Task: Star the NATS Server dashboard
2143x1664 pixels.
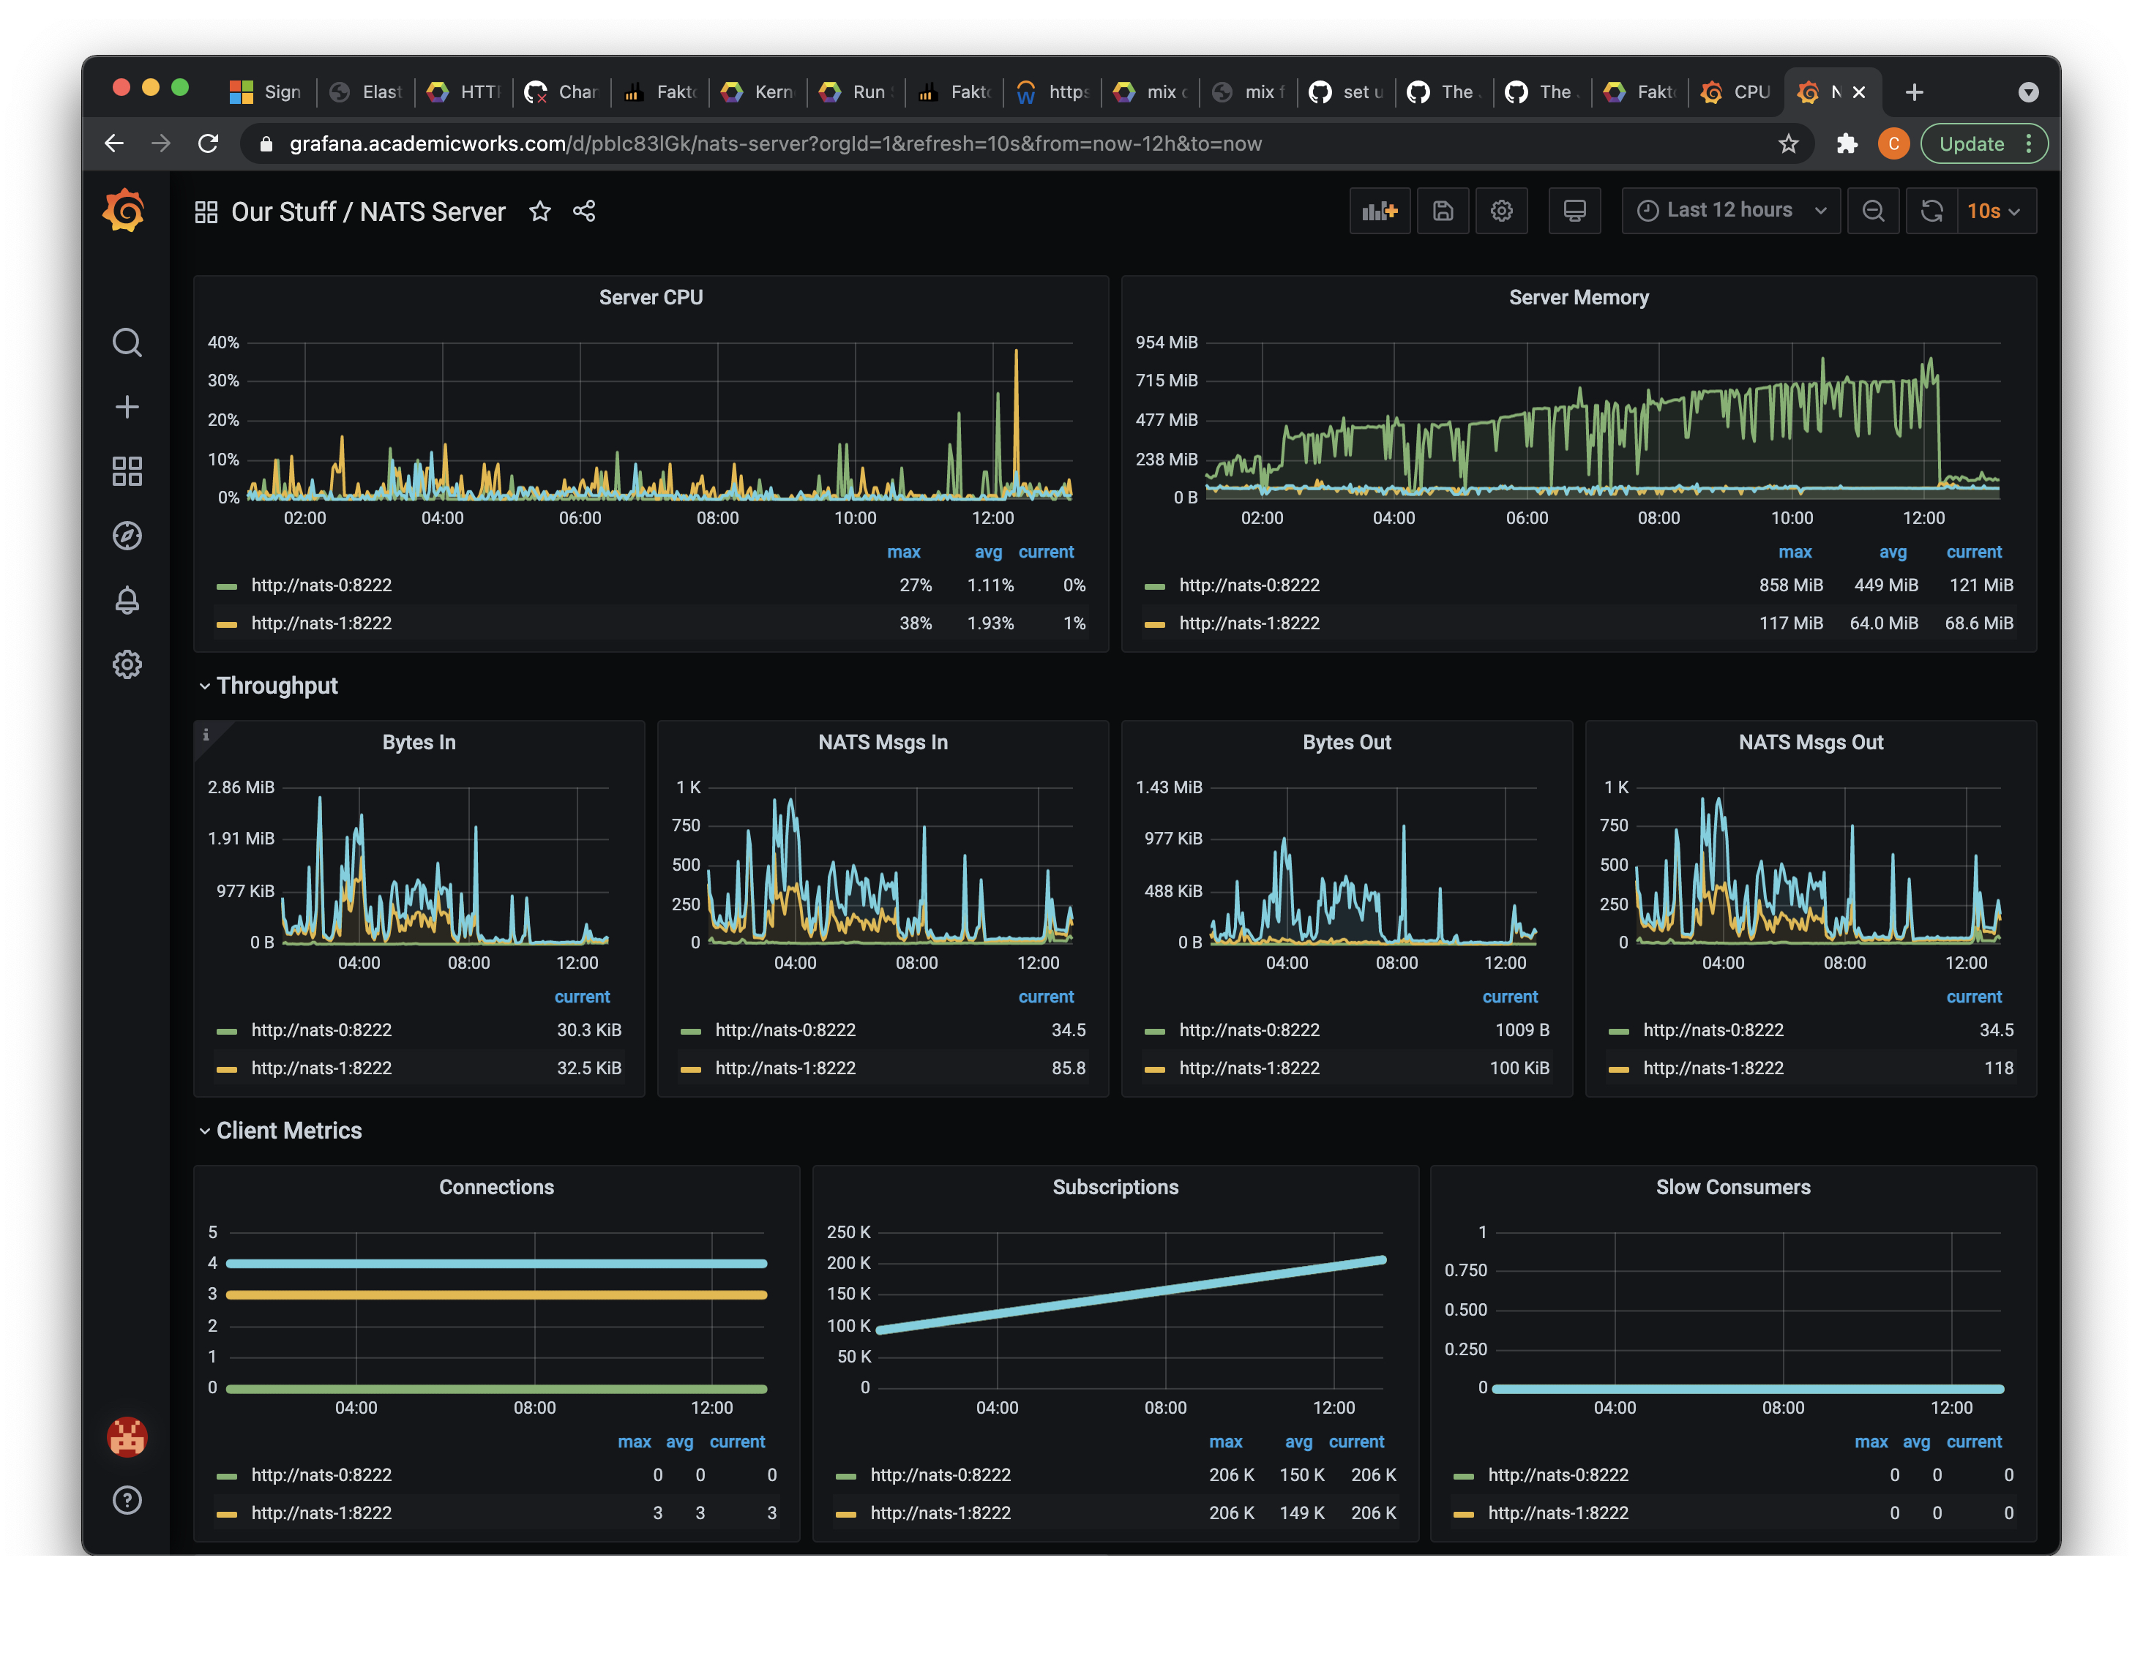Action: pyautogui.click(x=539, y=211)
